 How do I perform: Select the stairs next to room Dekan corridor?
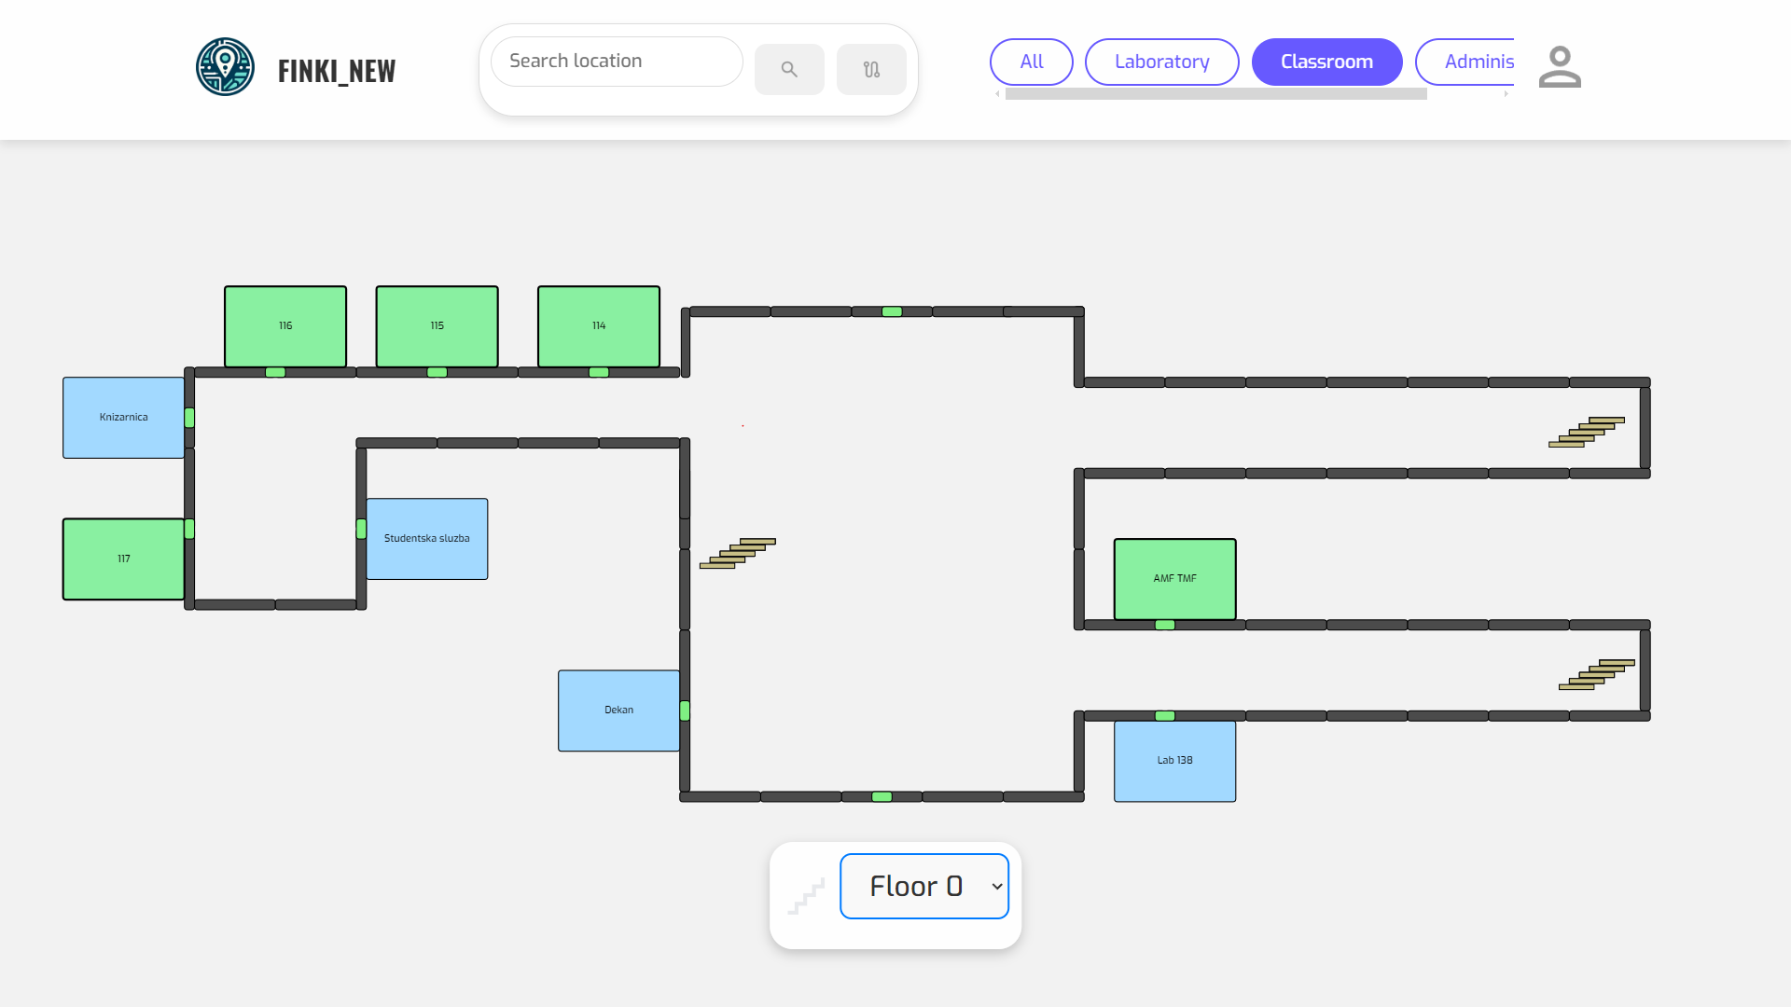pos(738,553)
